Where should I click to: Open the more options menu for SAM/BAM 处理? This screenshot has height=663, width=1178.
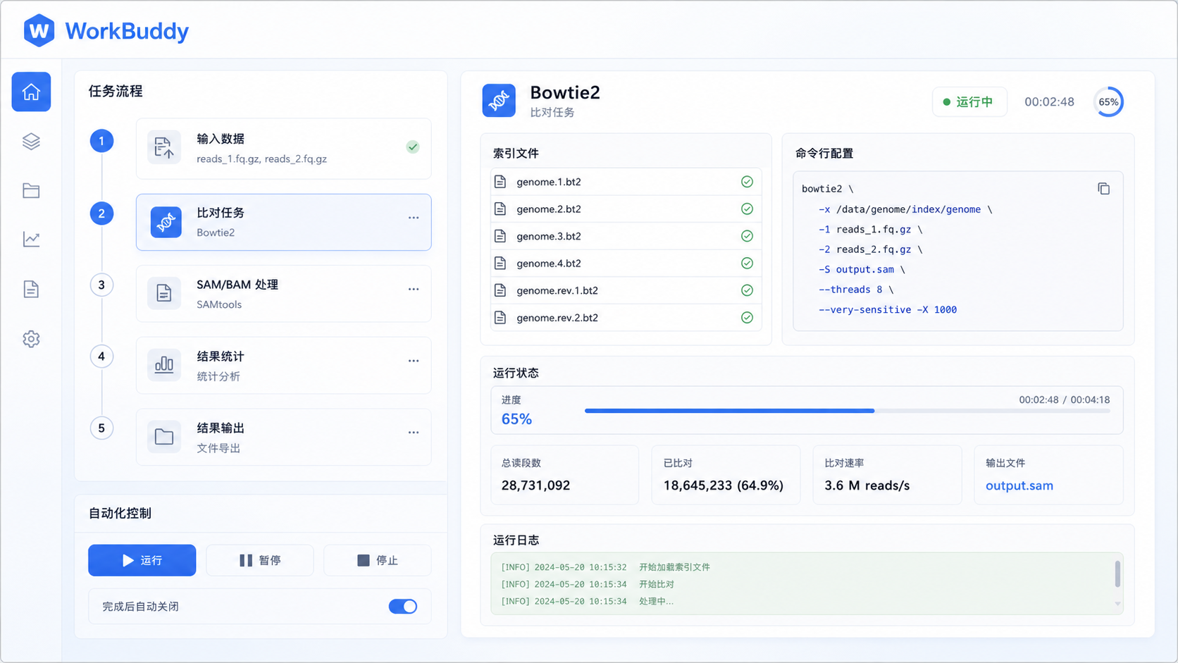click(414, 290)
